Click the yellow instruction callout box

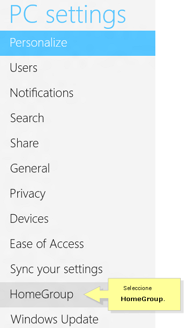pyautogui.click(x=144, y=294)
